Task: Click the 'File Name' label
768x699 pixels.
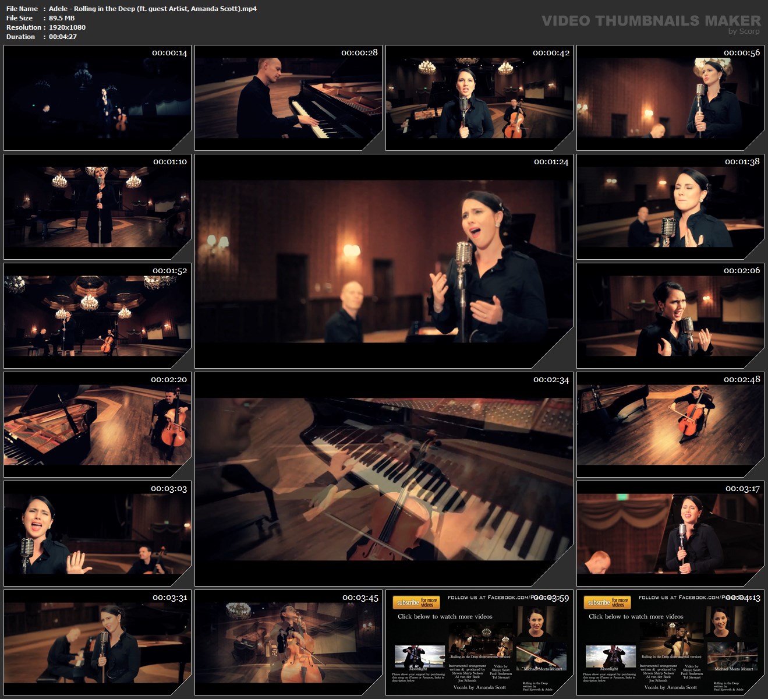Action: [x=22, y=9]
